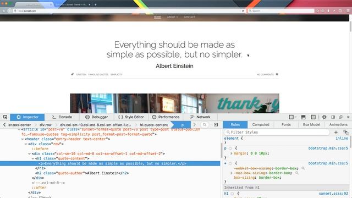Viewport: 352px width, 198px height.
Task: Expand the margin shorthand property
Action: [232, 153]
